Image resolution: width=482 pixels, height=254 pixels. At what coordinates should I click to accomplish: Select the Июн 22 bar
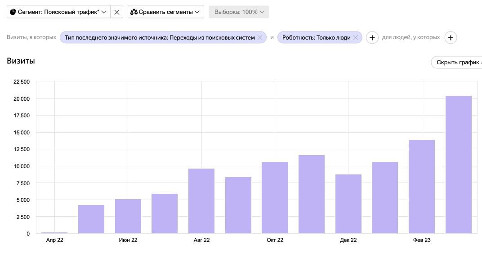tap(128, 216)
